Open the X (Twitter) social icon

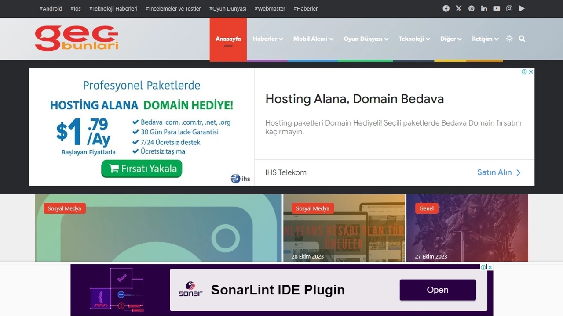point(459,8)
